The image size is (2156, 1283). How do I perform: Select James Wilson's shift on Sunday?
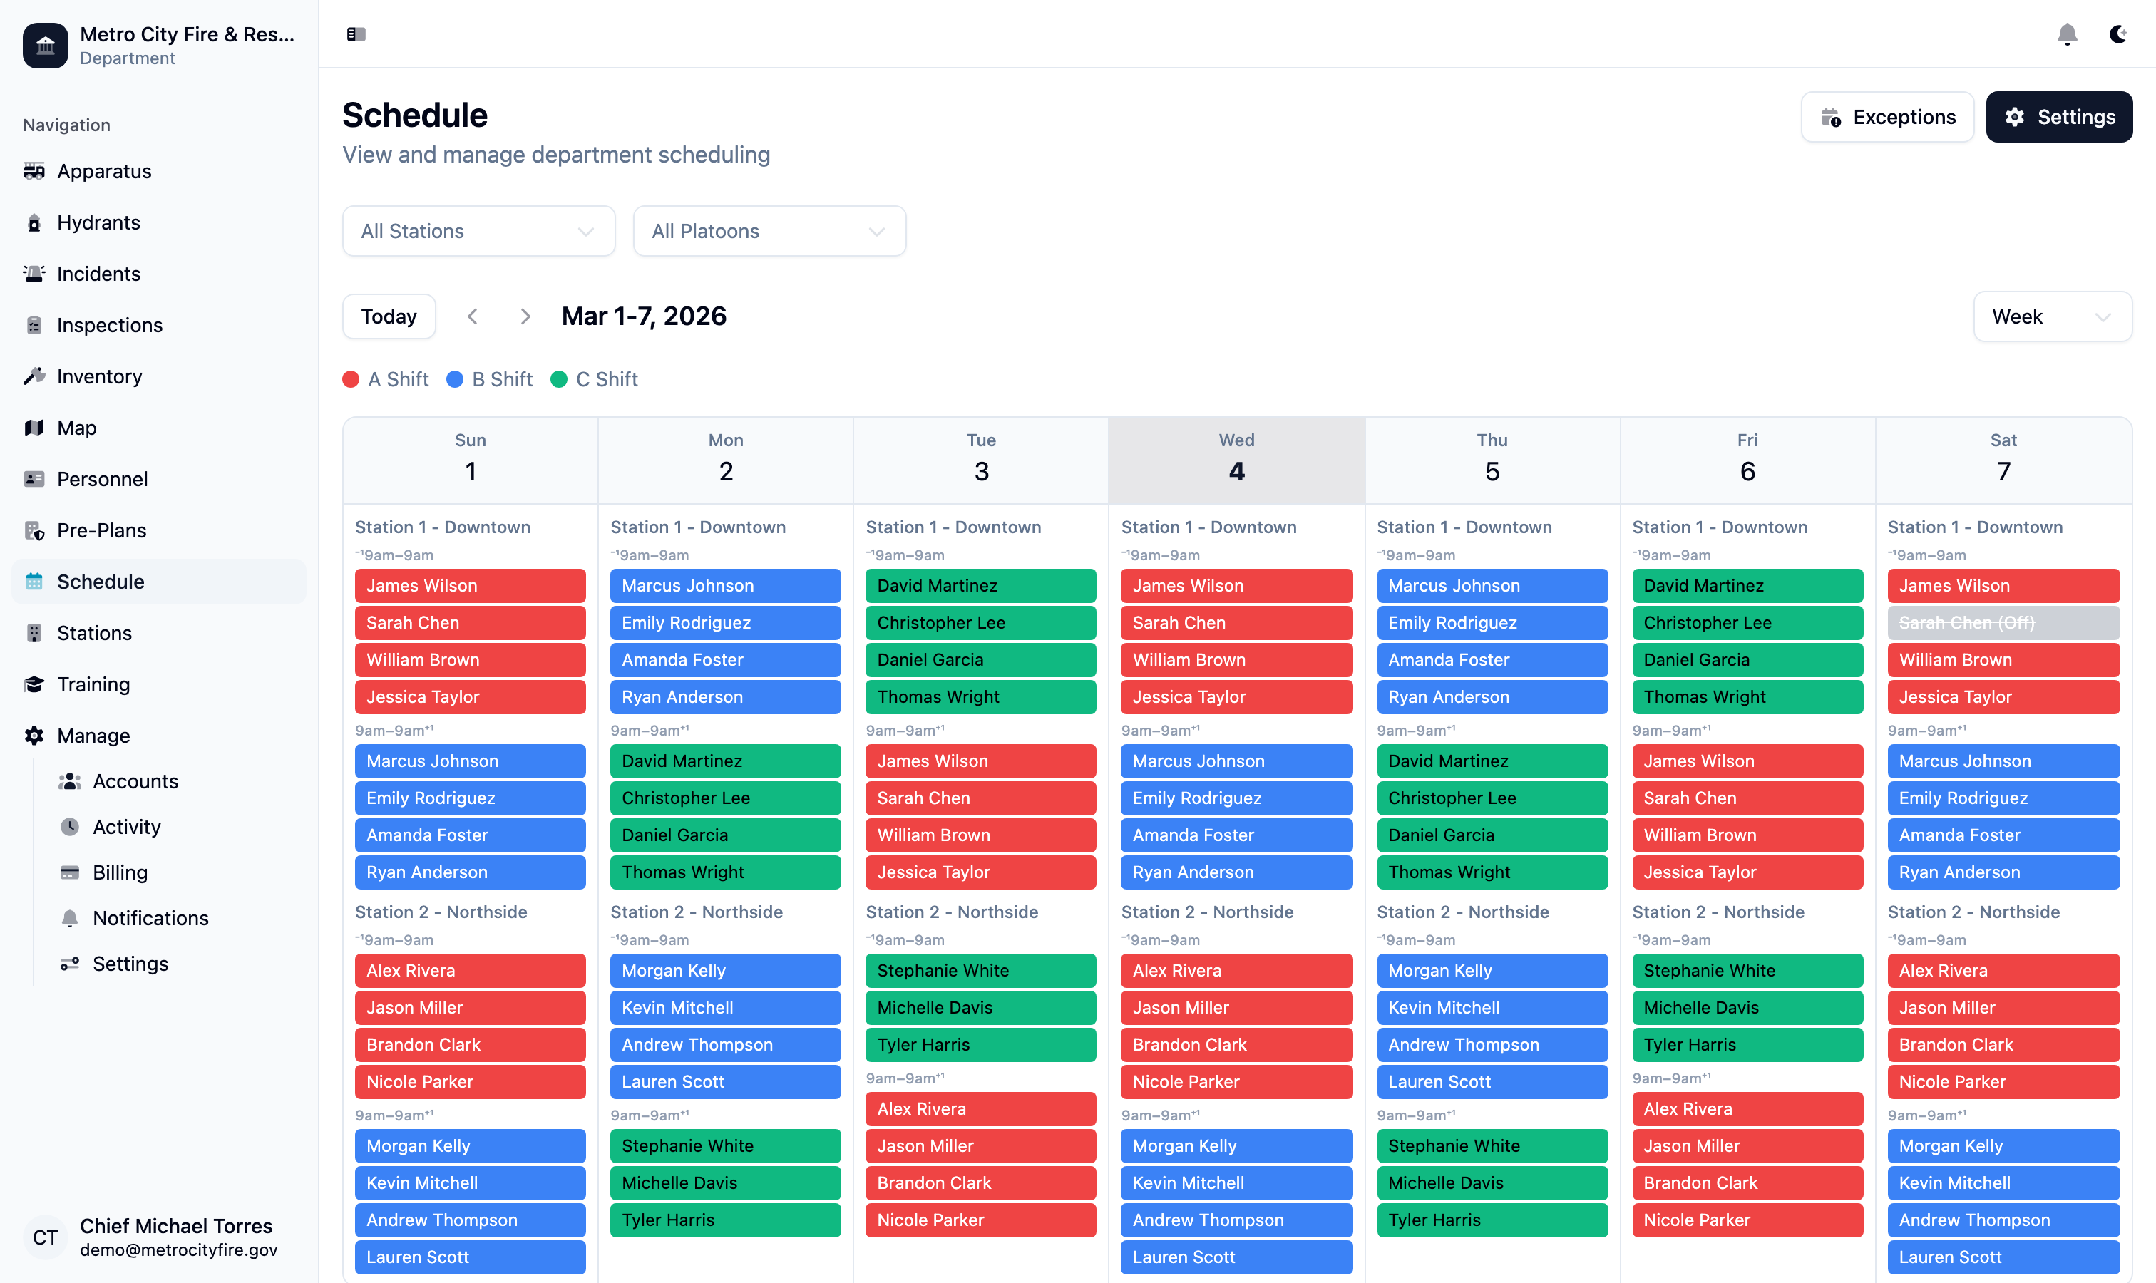[470, 585]
